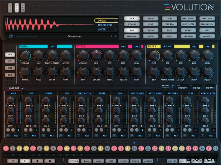The width and height of the screenshot is (221, 165).
Task: Stop playback with the stop button
Action: (38, 161)
